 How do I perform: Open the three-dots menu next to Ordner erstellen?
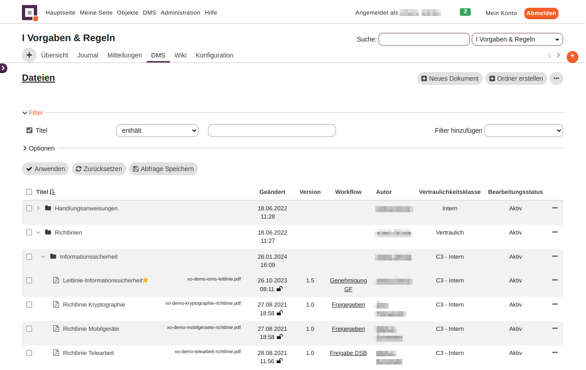click(556, 78)
